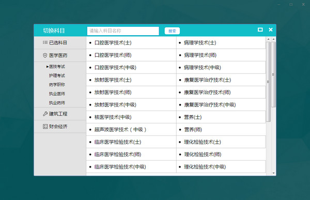This screenshot has width=310, height=200.
Task: Click the wrench icon beside 建筑工程
Action: click(x=45, y=114)
